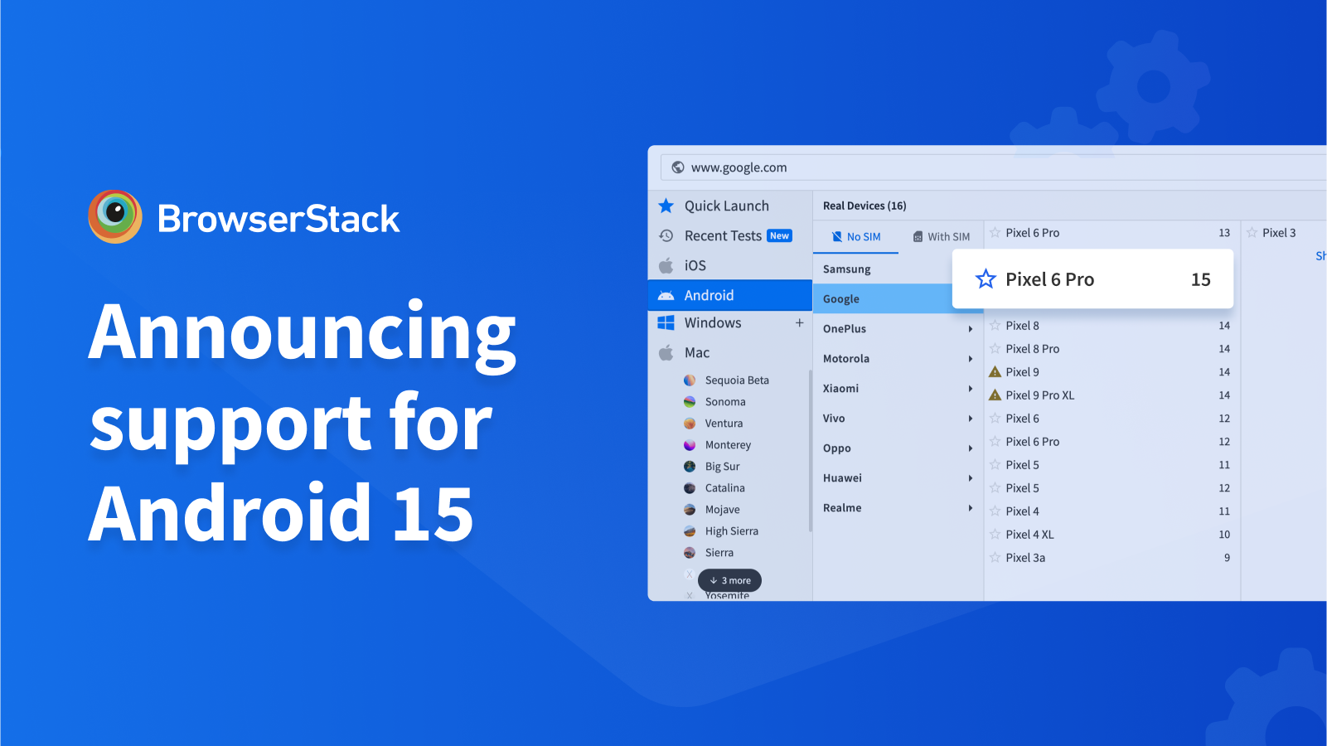The width and height of the screenshot is (1327, 746).
Task: Click the Windows logo icon
Action: pyautogui.click(x=666, y=323)
